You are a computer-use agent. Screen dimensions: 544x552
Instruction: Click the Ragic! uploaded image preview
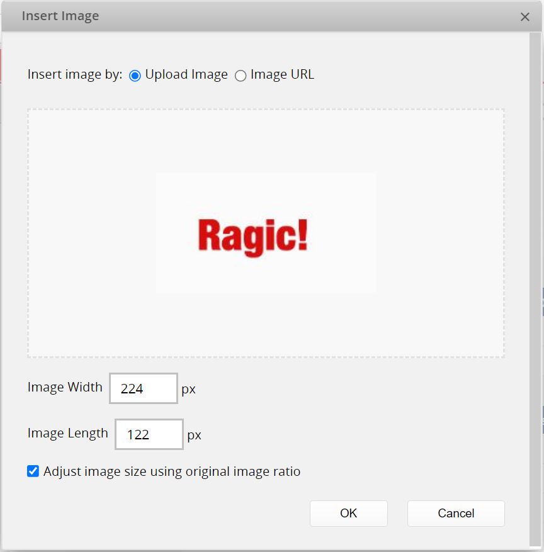click(266, 233)
